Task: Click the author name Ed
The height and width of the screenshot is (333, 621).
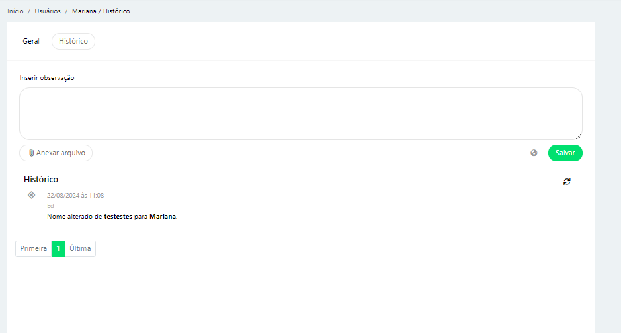Action: [50, 206]
